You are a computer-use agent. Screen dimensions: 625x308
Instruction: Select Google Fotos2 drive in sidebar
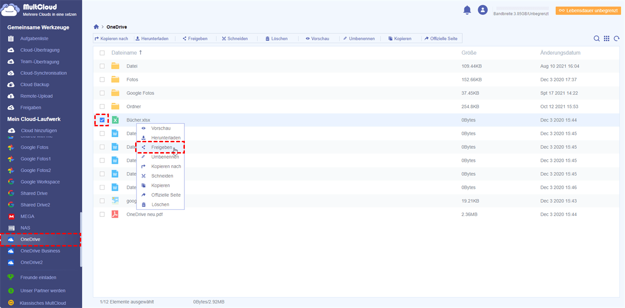[36, 170]
